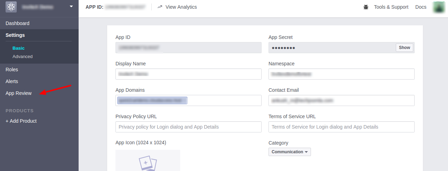This screenshot has width=448, height=171.
Task: Open Tools & Support menu
Action: 391,7
